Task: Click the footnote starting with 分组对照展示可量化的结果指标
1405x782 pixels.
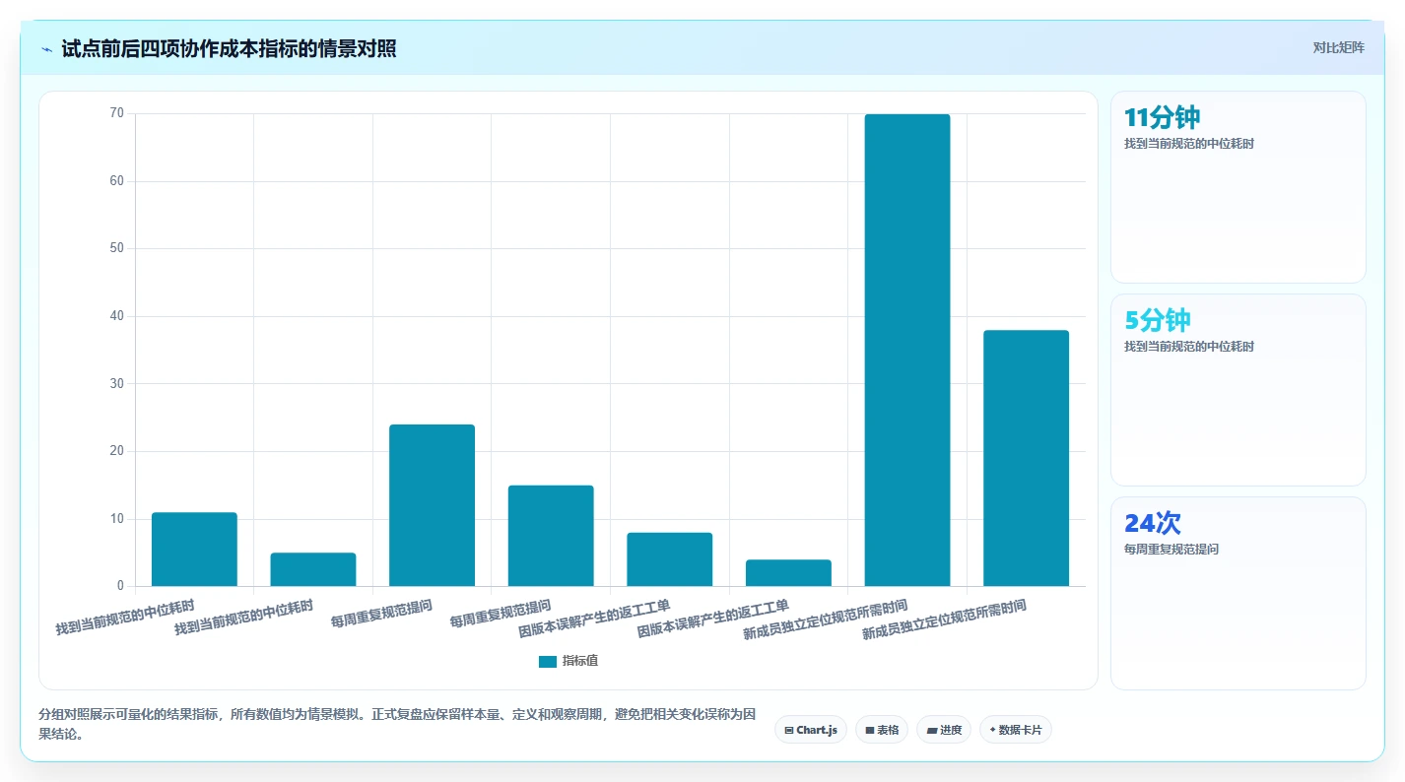Action: 397,724
